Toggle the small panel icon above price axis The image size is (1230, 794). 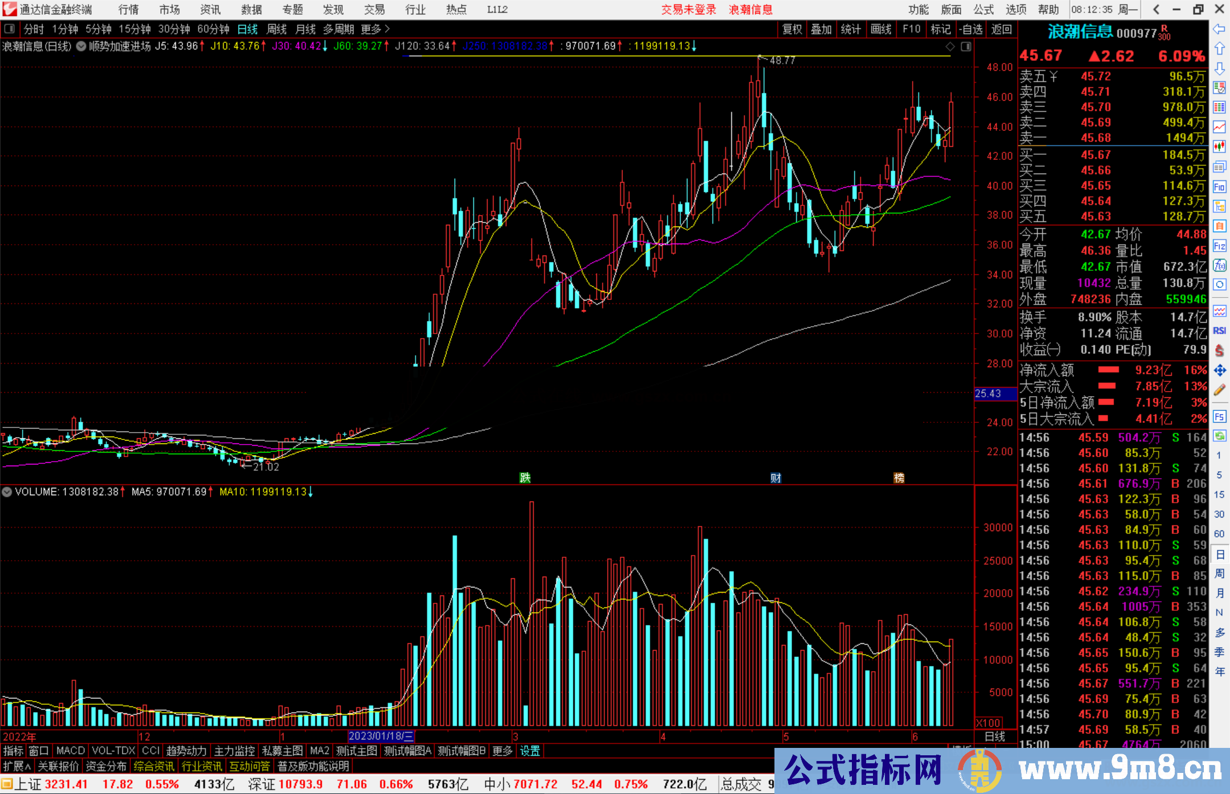click(966, 47)
